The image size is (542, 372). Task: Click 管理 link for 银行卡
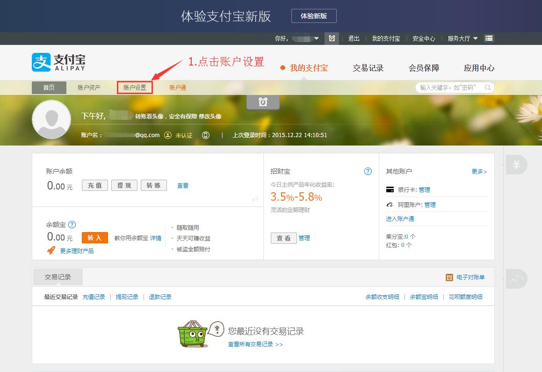pyautogui.click(x=425, y=190)
